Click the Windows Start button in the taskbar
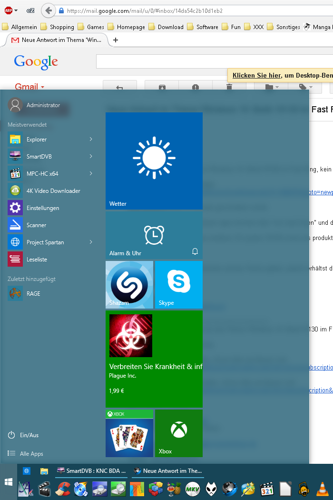This screenshot has height=500, width=333. (9, 482)
